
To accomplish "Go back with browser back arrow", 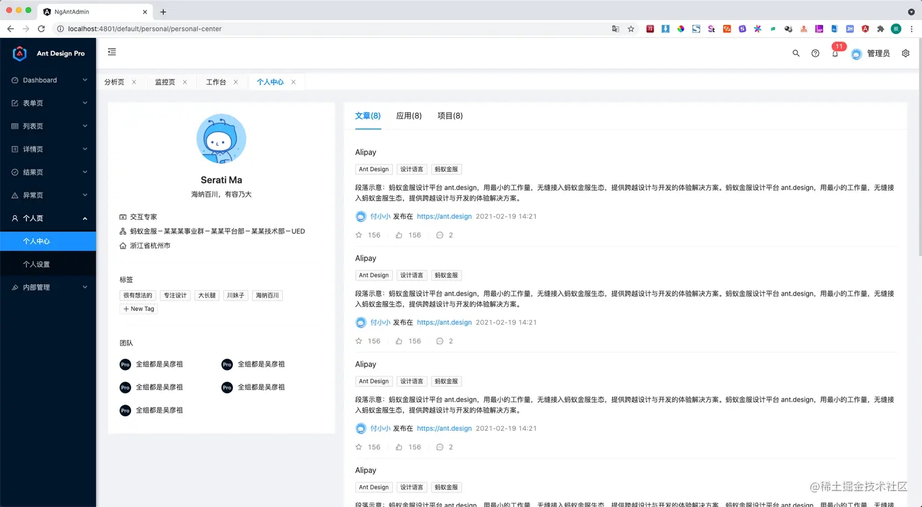I will coord(10,29).
